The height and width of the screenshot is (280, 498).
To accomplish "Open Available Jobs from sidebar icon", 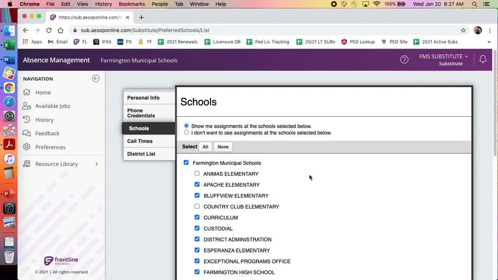I will (x=26, y=106).
